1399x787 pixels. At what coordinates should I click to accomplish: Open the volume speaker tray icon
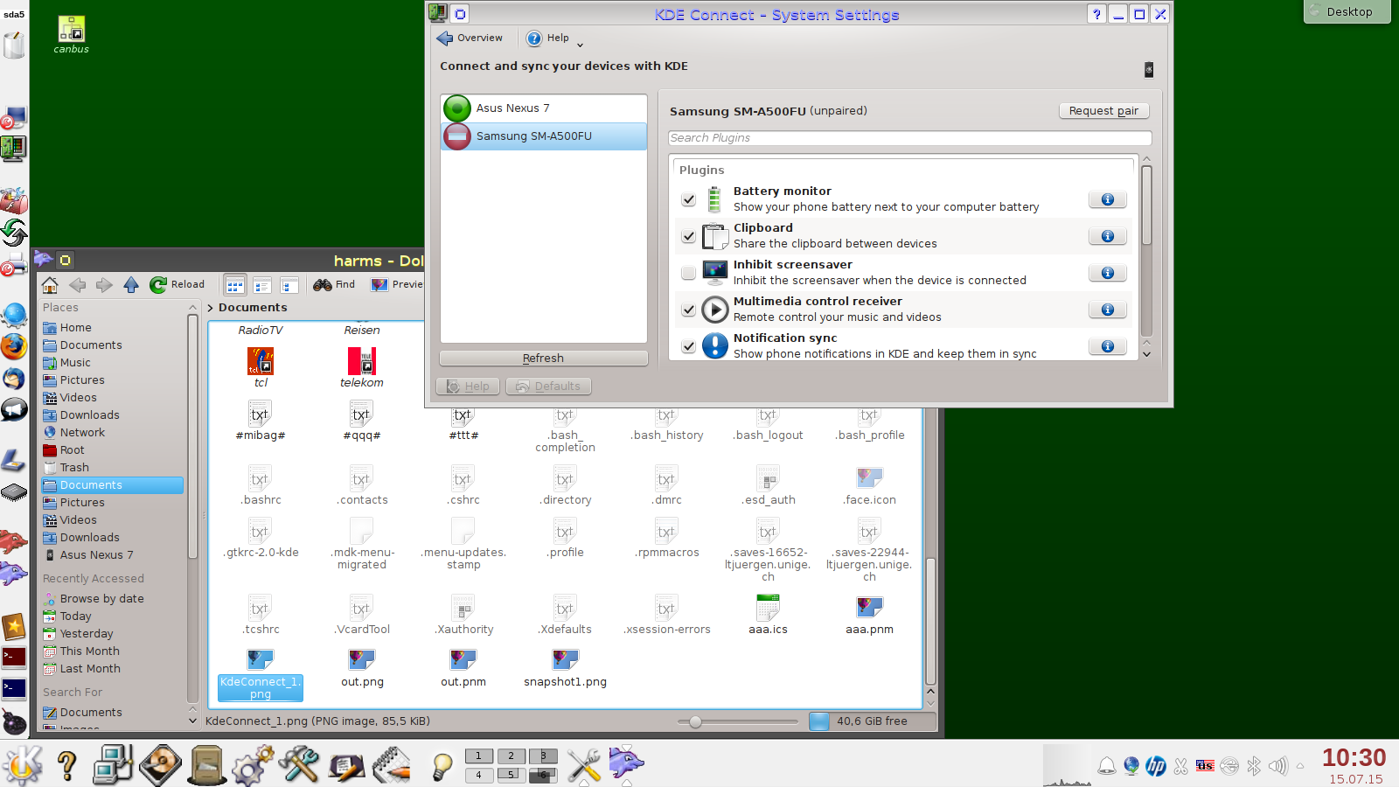click(x=1277, y=766)
